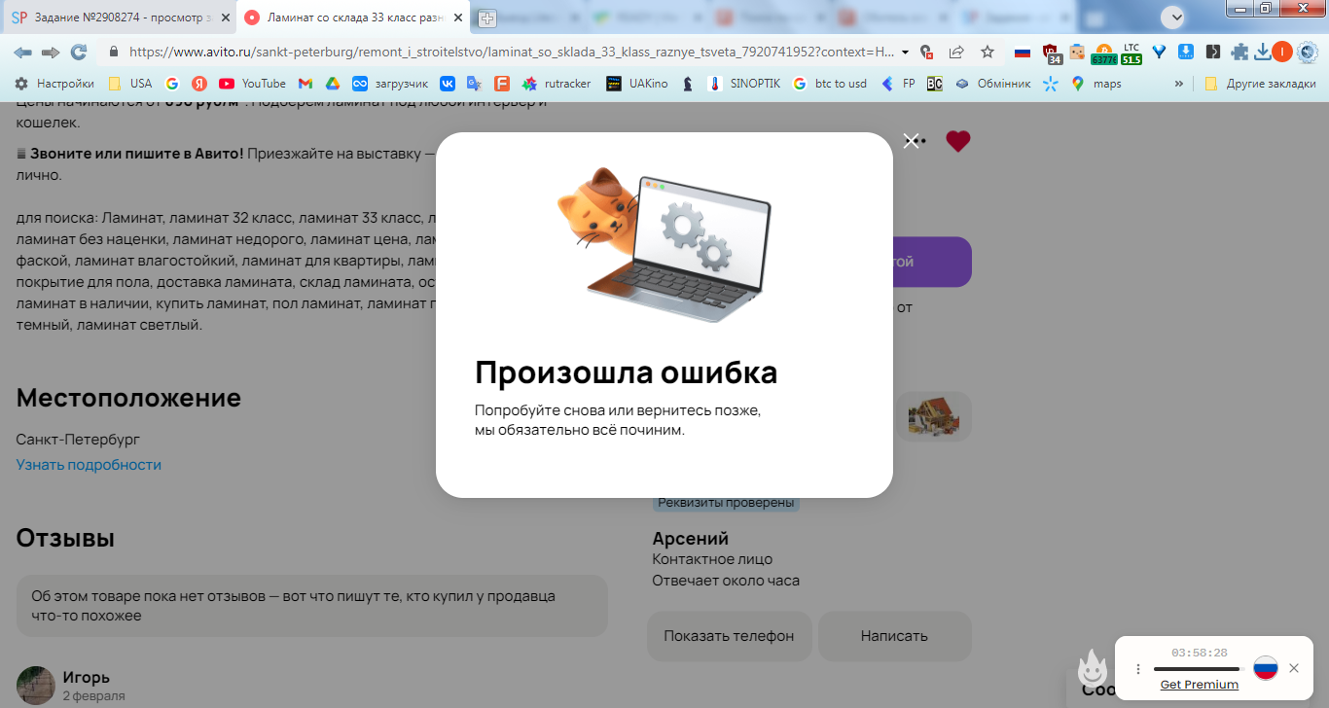Open the Bitcoin price extension
The width and height of the screenshot is (1329, 708).
pyautogui.click(x=1104, y=53)
